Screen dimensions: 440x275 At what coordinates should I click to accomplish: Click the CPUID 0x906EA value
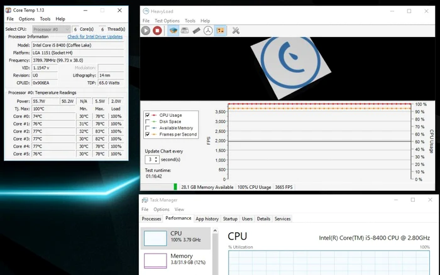(x=45, y=83)
